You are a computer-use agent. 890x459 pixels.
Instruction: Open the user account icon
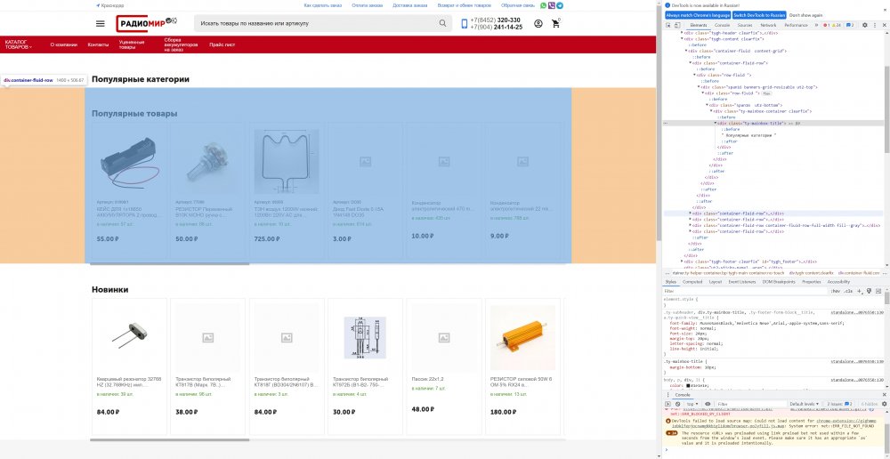tap(538, 23)
